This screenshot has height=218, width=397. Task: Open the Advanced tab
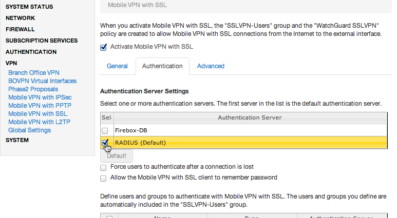click(211, 66)
